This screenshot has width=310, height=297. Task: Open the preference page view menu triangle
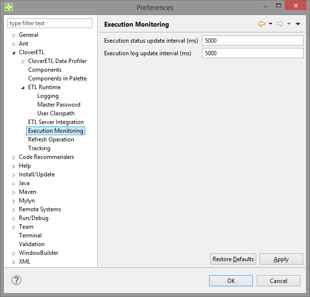(298, 24)
